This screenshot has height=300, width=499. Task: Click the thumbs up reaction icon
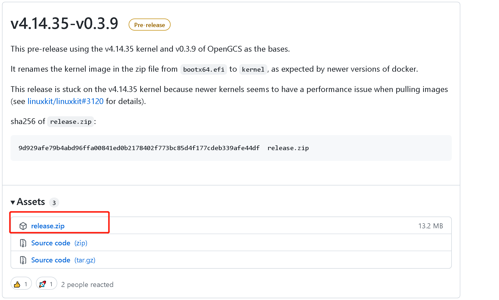click(17, 284)
